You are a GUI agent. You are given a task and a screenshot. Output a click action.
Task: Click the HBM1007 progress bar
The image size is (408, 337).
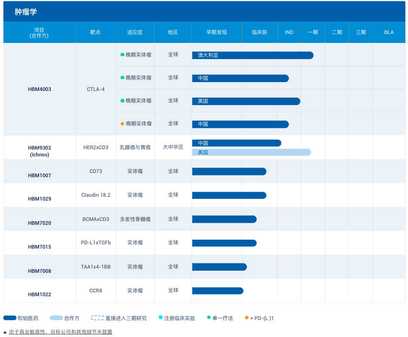[x=229, y=171]
